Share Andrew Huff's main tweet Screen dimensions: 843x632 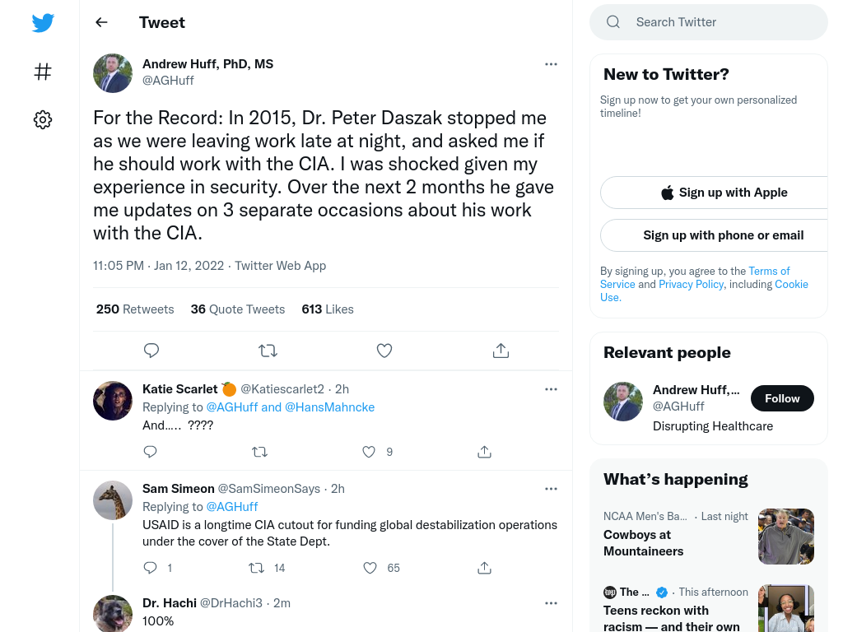[501, 351]
